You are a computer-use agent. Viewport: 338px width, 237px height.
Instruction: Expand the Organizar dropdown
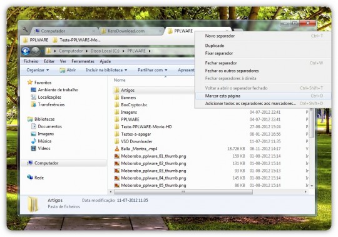(x=38, y=70)
